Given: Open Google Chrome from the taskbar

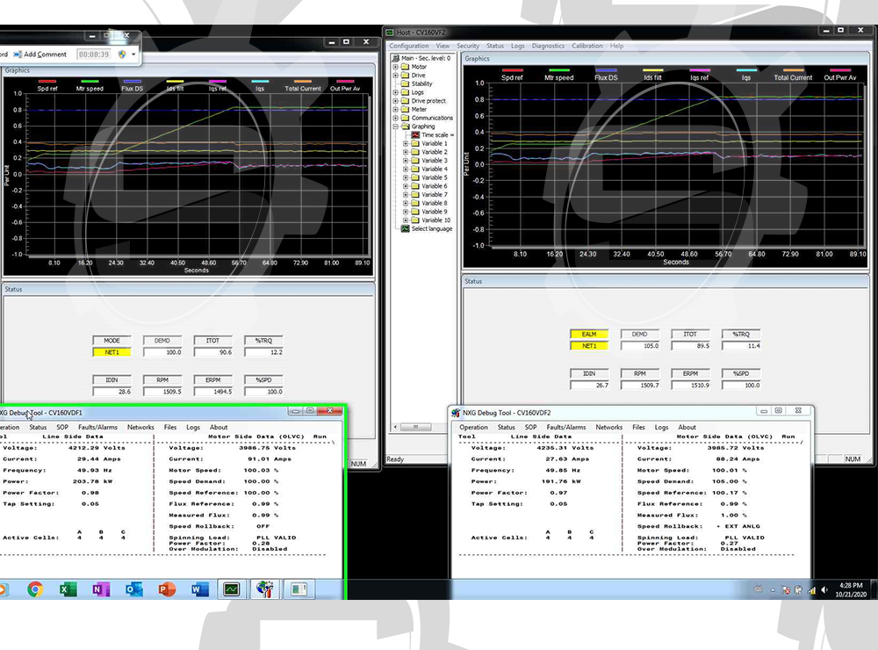Looking at the screenshot, I should [x=35, y=589].
